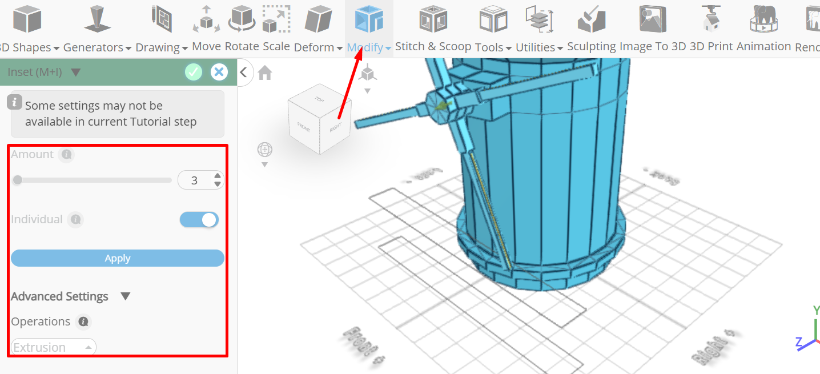This screenshot has height=374, width=820.
Task: Select the Rotate tool
Action: click(x=242, y=29)
